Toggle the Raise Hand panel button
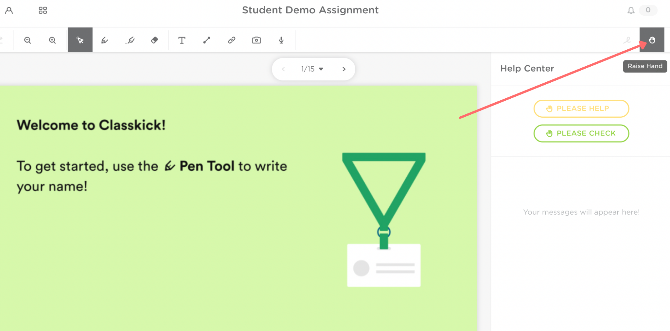Image resolution: width=670 pixels, height=331 pixels. pyautogui.click(x=652, y=40)
